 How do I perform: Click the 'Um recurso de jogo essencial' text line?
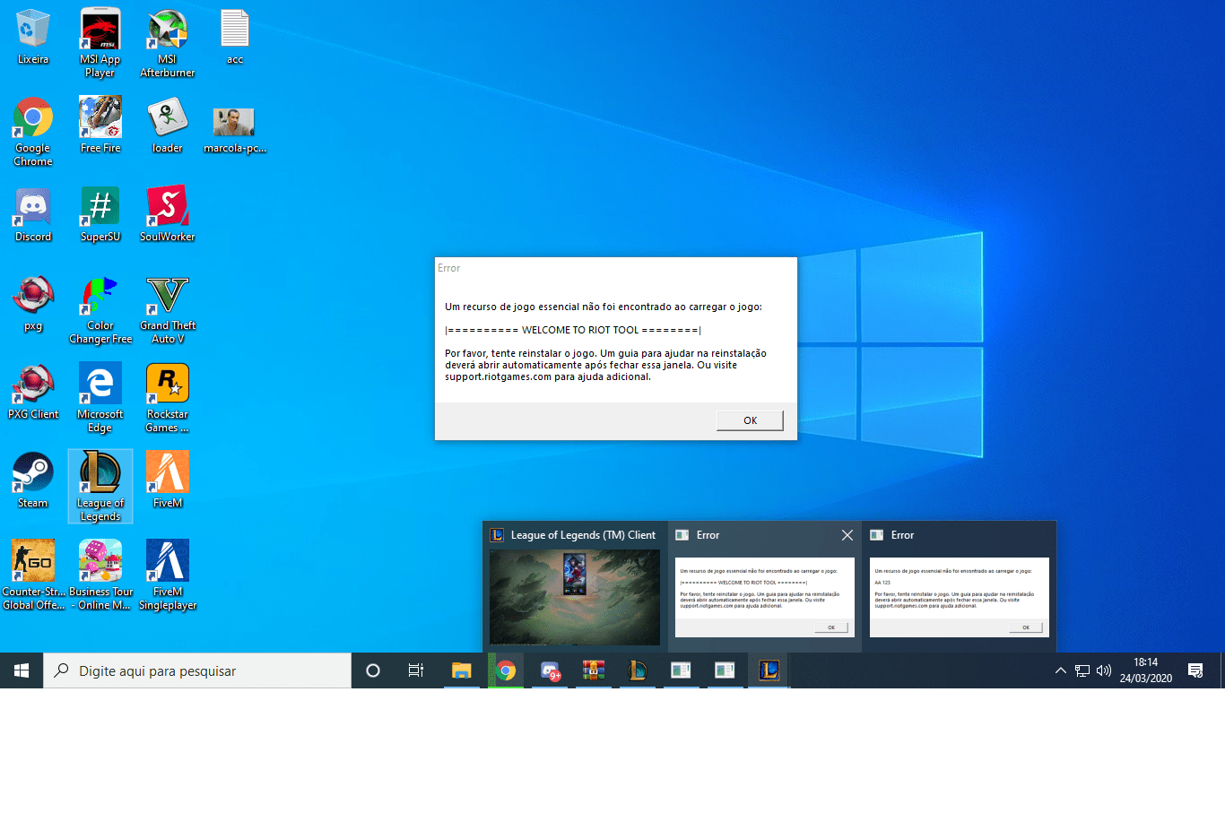[604, 307]
